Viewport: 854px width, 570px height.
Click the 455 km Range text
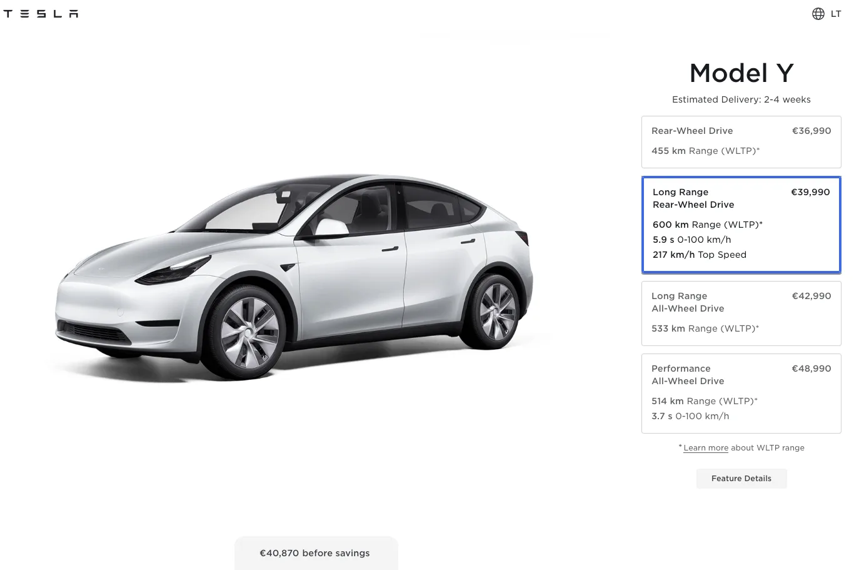coord(705,151)
